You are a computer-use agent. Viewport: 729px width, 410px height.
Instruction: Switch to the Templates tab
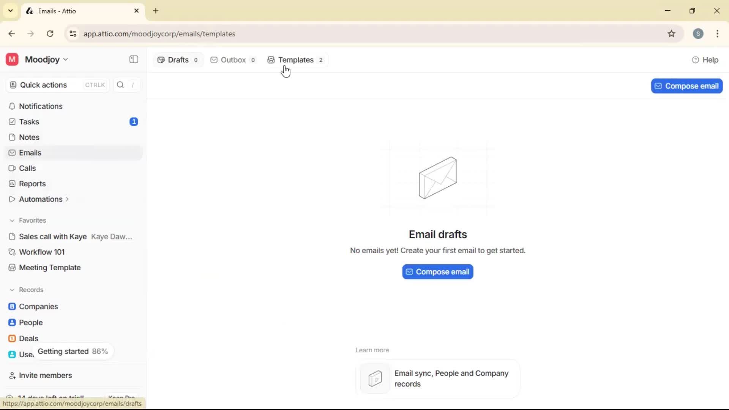pos(296,60)
